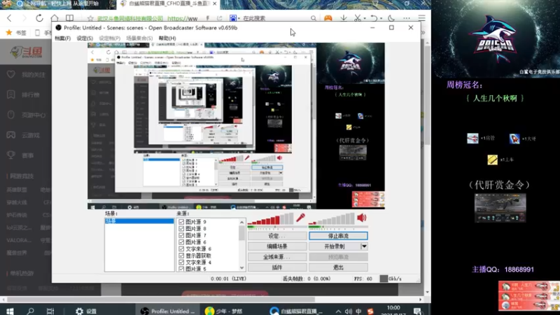Select the 场景 item in the scenes list
The image size is (560, 315).
tap(139, 221)
